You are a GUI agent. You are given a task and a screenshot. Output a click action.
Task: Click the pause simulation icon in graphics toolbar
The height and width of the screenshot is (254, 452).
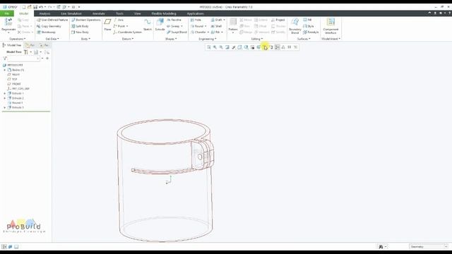289,47
